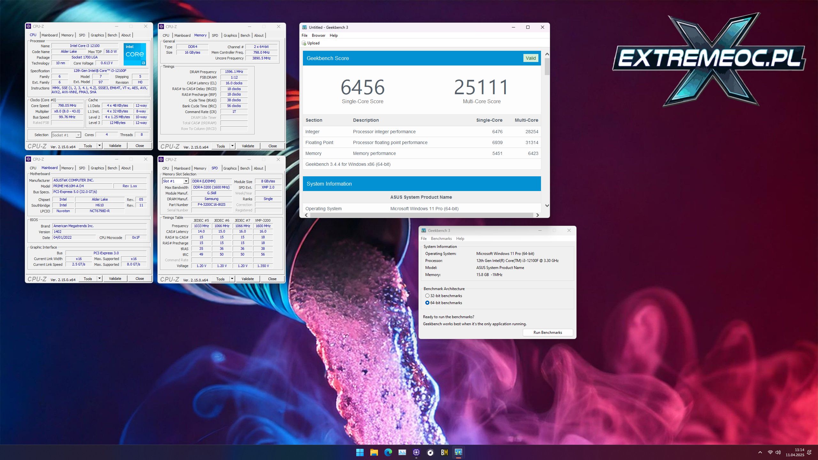Click horizontal scroll right arrow in Geekbench results

click(537, 215)
